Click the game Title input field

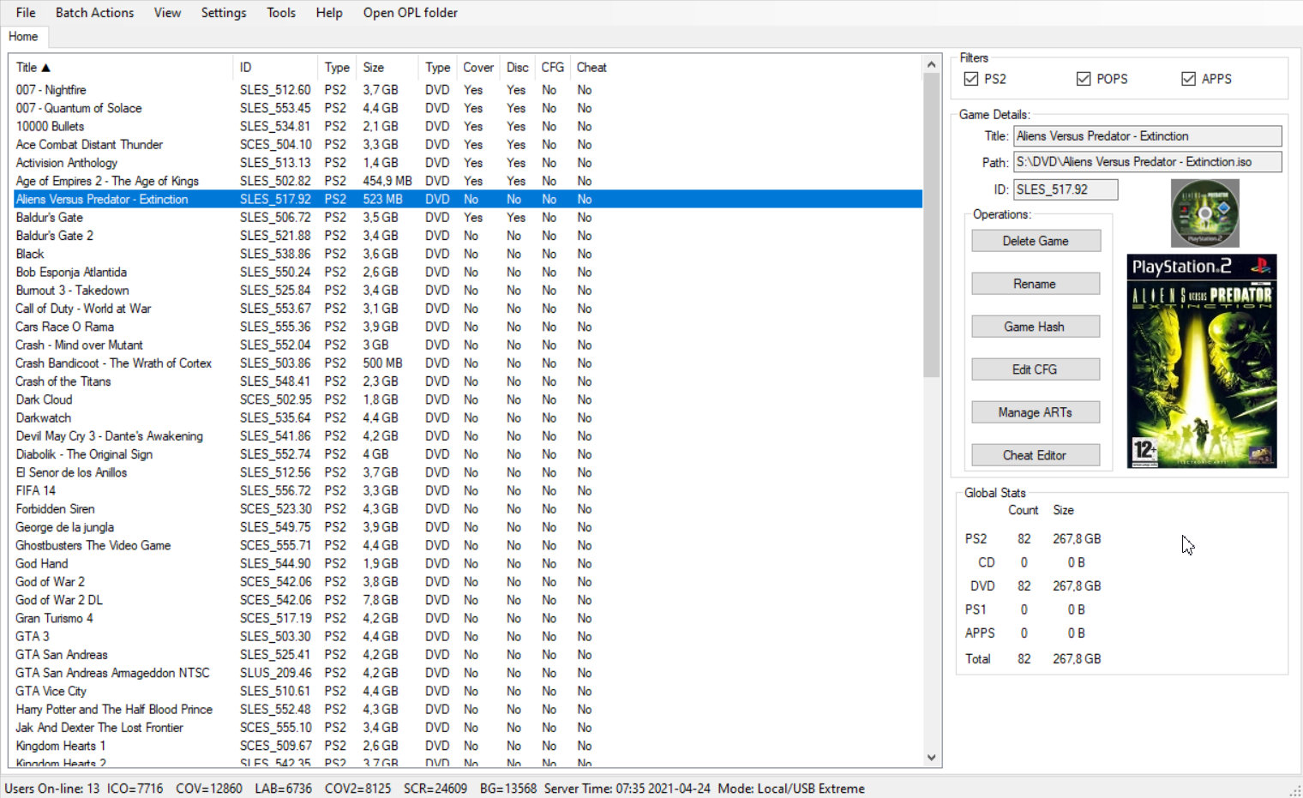(1148, 136)
